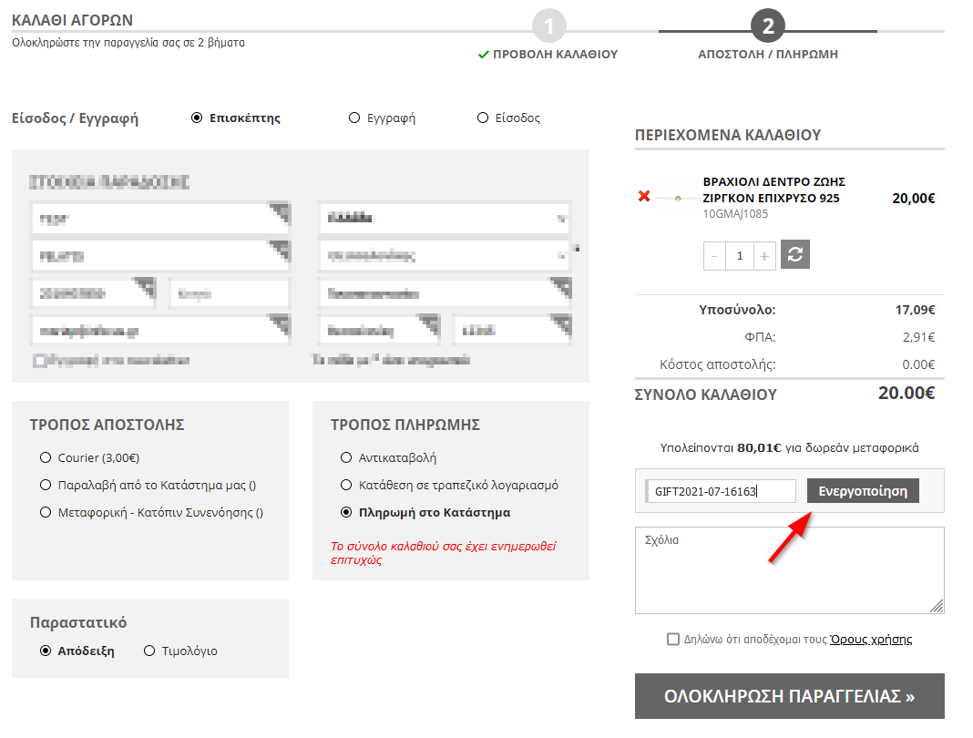The height and width of the screenshot is (738, 973).
Task: Choose Αντικαταβολή payment method
Action: [x=346, y=458]
